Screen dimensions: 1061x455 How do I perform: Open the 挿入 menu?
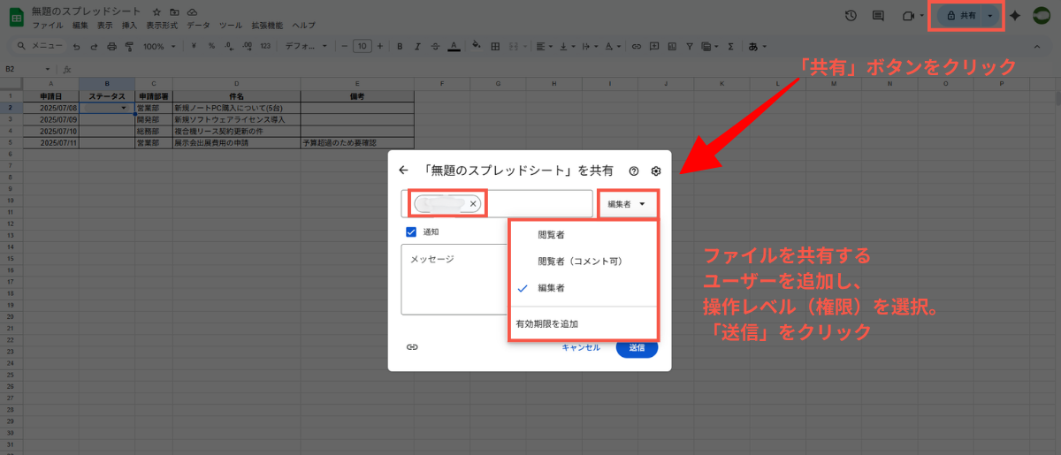(x=129, y=26)
